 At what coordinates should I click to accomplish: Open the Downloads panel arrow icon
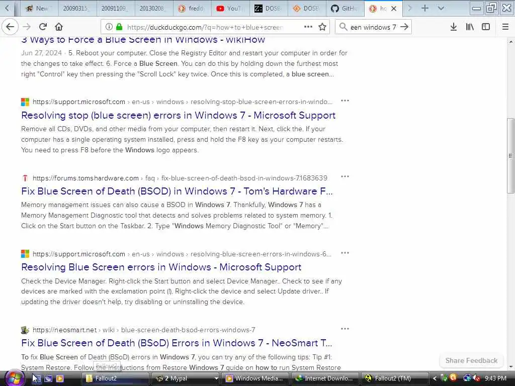[x=454, y=27]
